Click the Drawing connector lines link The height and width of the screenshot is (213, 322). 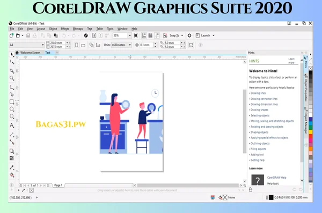pyautogui.click(x=264, y=99)
